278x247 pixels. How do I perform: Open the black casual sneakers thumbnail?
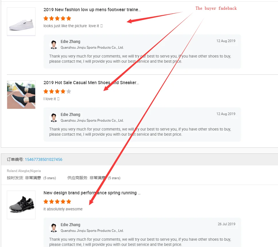coord(21,95)
